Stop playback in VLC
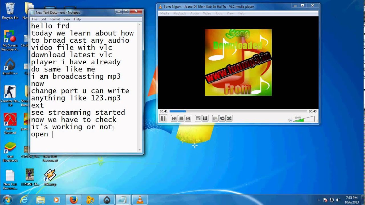Viewport: 365px width, 205px height. click(x=181, y=118)
